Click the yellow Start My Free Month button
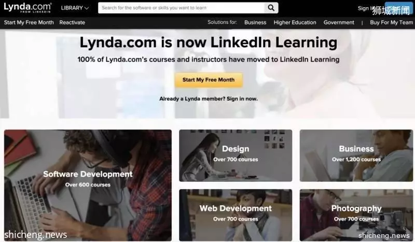415x242 pixels. 209,80
